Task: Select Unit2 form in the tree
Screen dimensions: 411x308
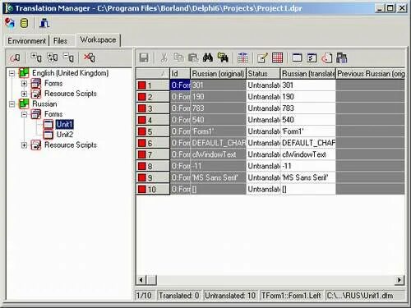Action: [x=65, y=135]
